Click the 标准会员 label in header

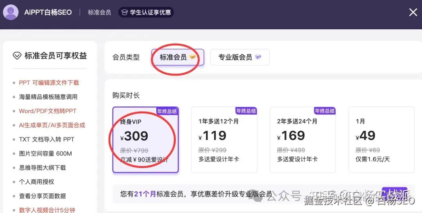pos(99,13)
